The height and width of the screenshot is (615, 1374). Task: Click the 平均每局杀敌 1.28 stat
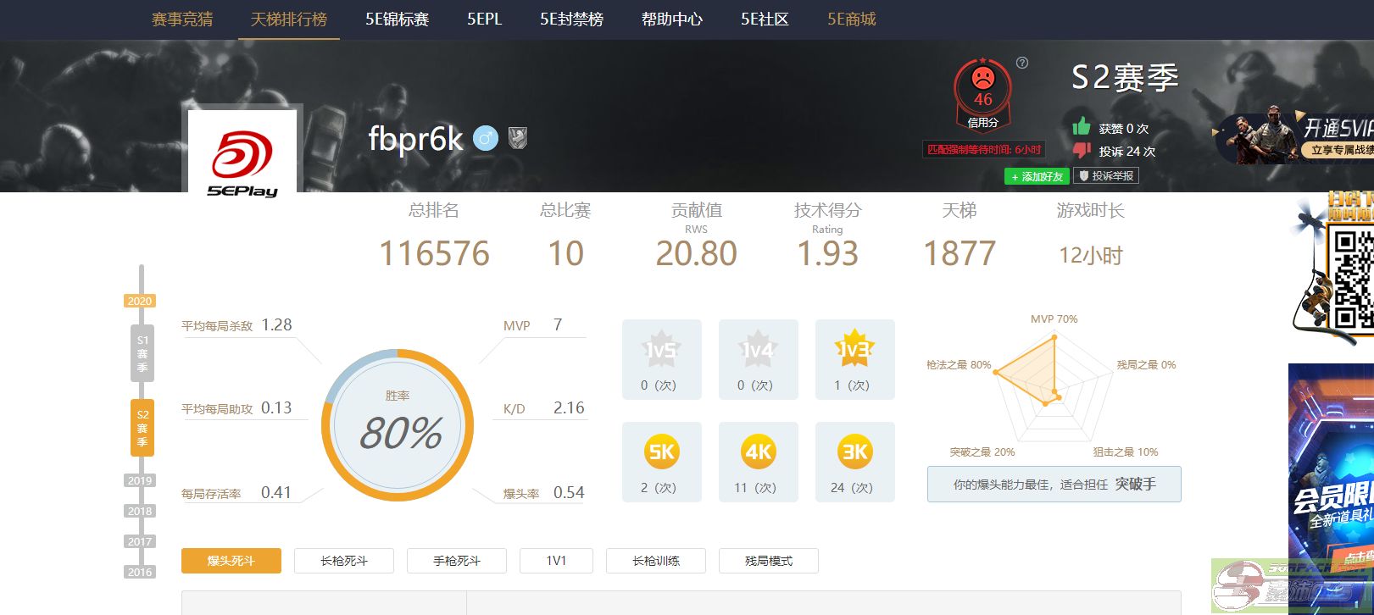pyautogui.click(x=236, y=325)
